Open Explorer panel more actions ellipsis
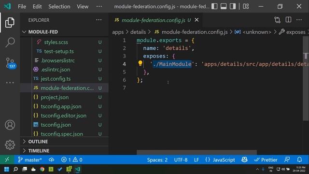Image resolution: width=309 pixels, height=174 pixels. coord(99,20)
